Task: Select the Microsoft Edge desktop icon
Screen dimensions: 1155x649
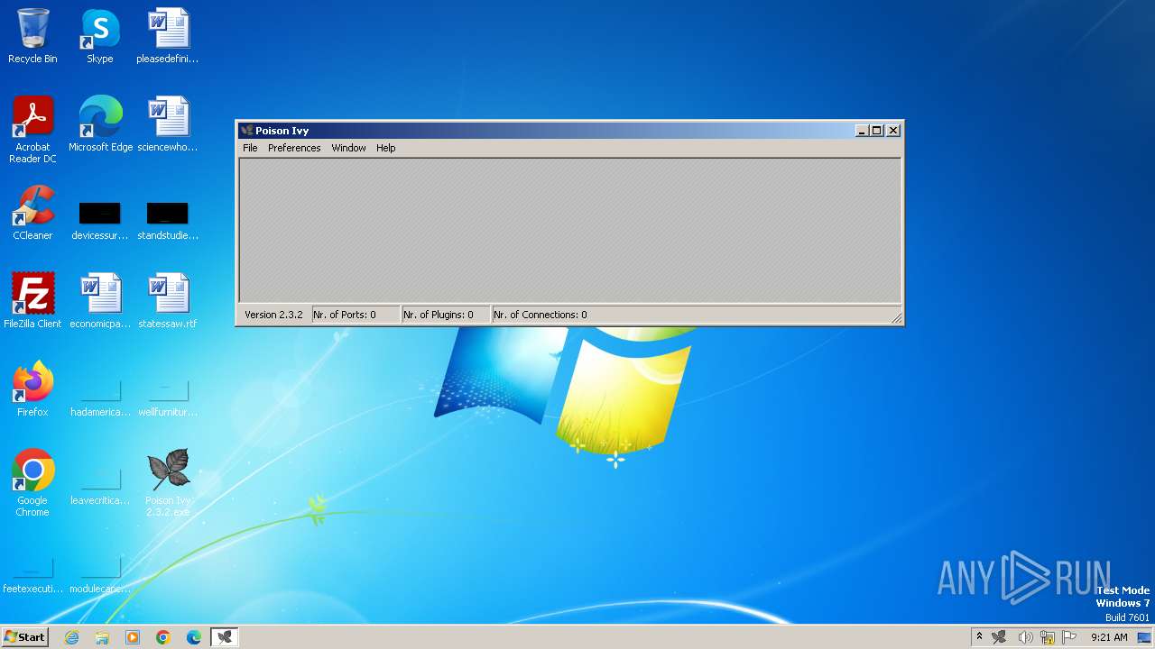Action: click(x=100, y=124)
